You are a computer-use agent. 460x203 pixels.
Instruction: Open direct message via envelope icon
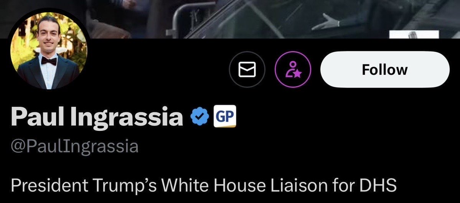coord(247,69)
